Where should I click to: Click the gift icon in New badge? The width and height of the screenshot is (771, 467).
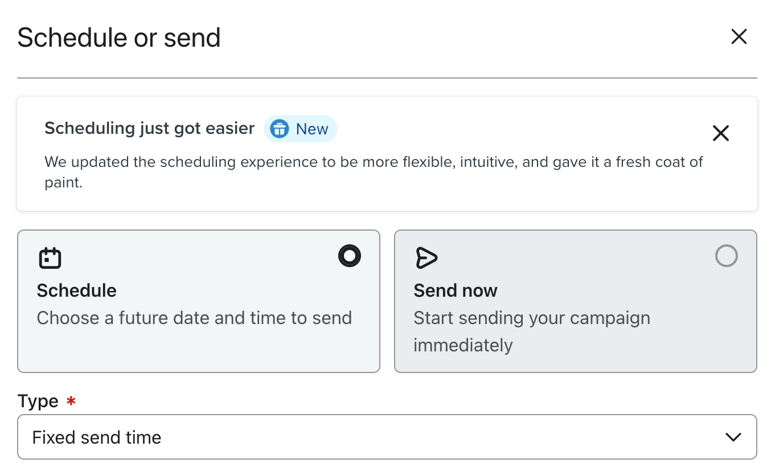click(279, 129)
